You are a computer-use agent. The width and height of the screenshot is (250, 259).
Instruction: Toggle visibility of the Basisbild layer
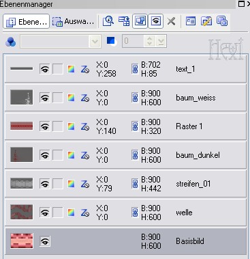pyautogui.click(x=45, y=241)
